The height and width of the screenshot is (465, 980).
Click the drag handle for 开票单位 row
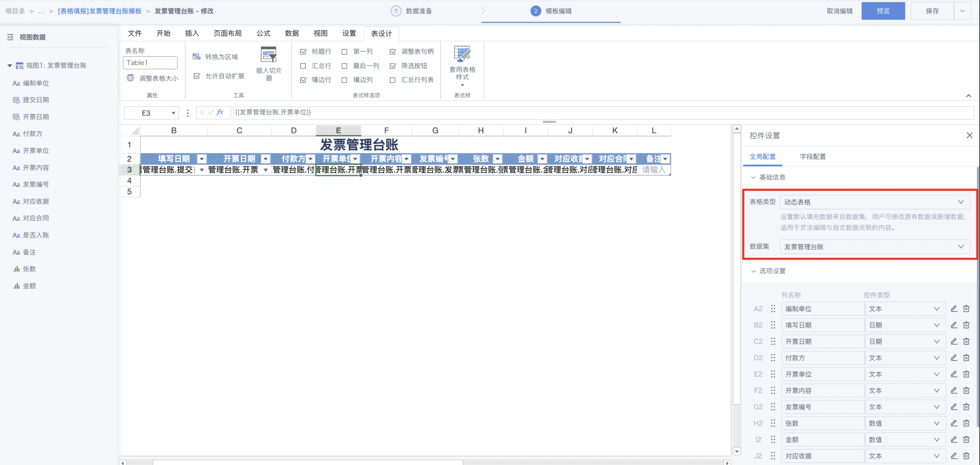point(772,374)
